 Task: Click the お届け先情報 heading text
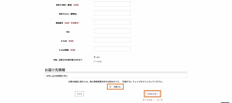coord(55,70)
